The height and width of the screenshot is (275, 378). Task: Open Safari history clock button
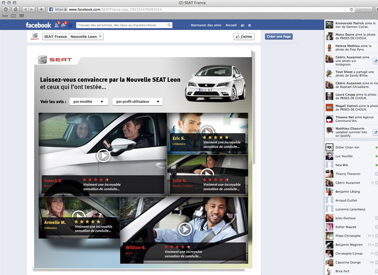6,9
